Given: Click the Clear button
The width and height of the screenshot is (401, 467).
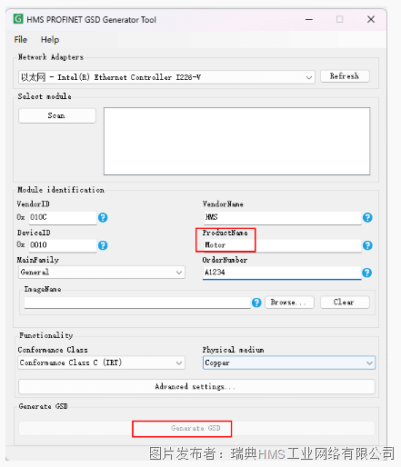Looking at the screenshot, I should (x=345, y=303).
